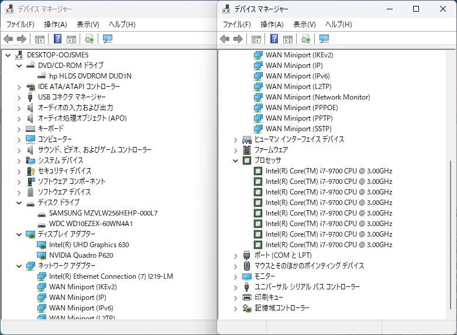The height and width of the screenshot is (335, 457).
Task: Select WDC WD10EZEX-60WN4A1 disk drive
Action: click(91, 224)
